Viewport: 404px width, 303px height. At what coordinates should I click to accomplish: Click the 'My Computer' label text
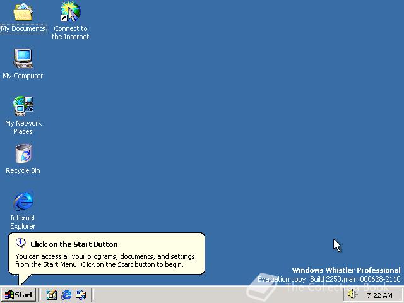pyautogui.click(x=23, y=76)
